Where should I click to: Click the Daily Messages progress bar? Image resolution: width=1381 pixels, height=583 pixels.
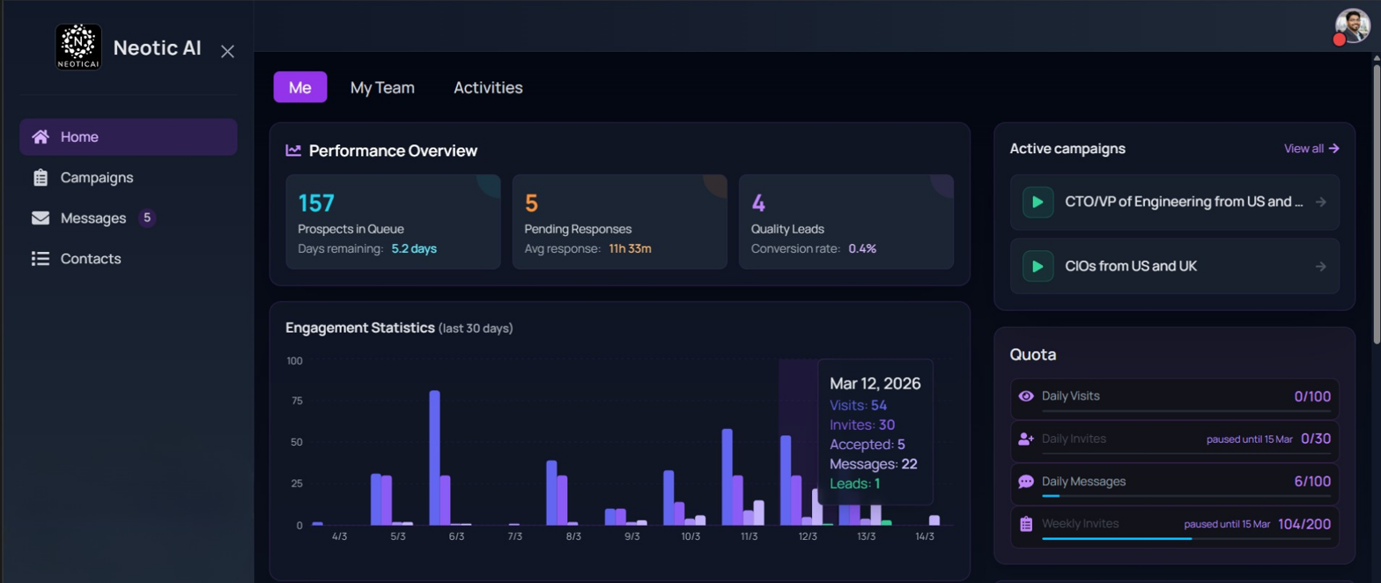tap(1185, 496)
